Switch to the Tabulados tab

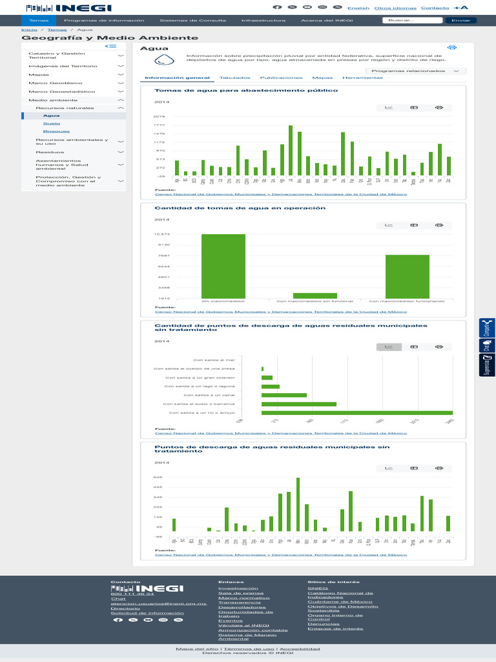point(234,78)
